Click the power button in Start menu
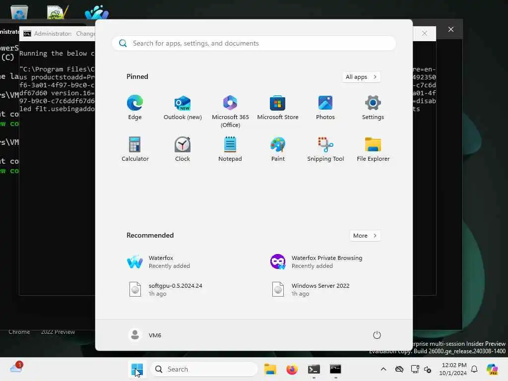This screenshot has height=381, width=508. [x=377, y=335]
